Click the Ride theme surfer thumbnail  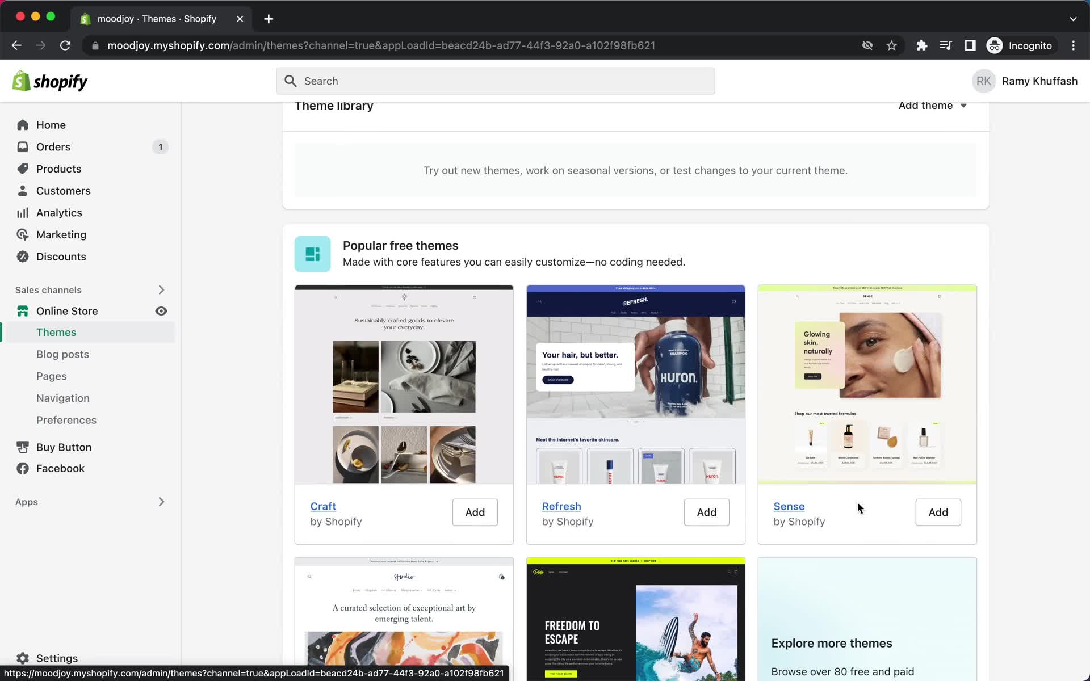[635, 619]
